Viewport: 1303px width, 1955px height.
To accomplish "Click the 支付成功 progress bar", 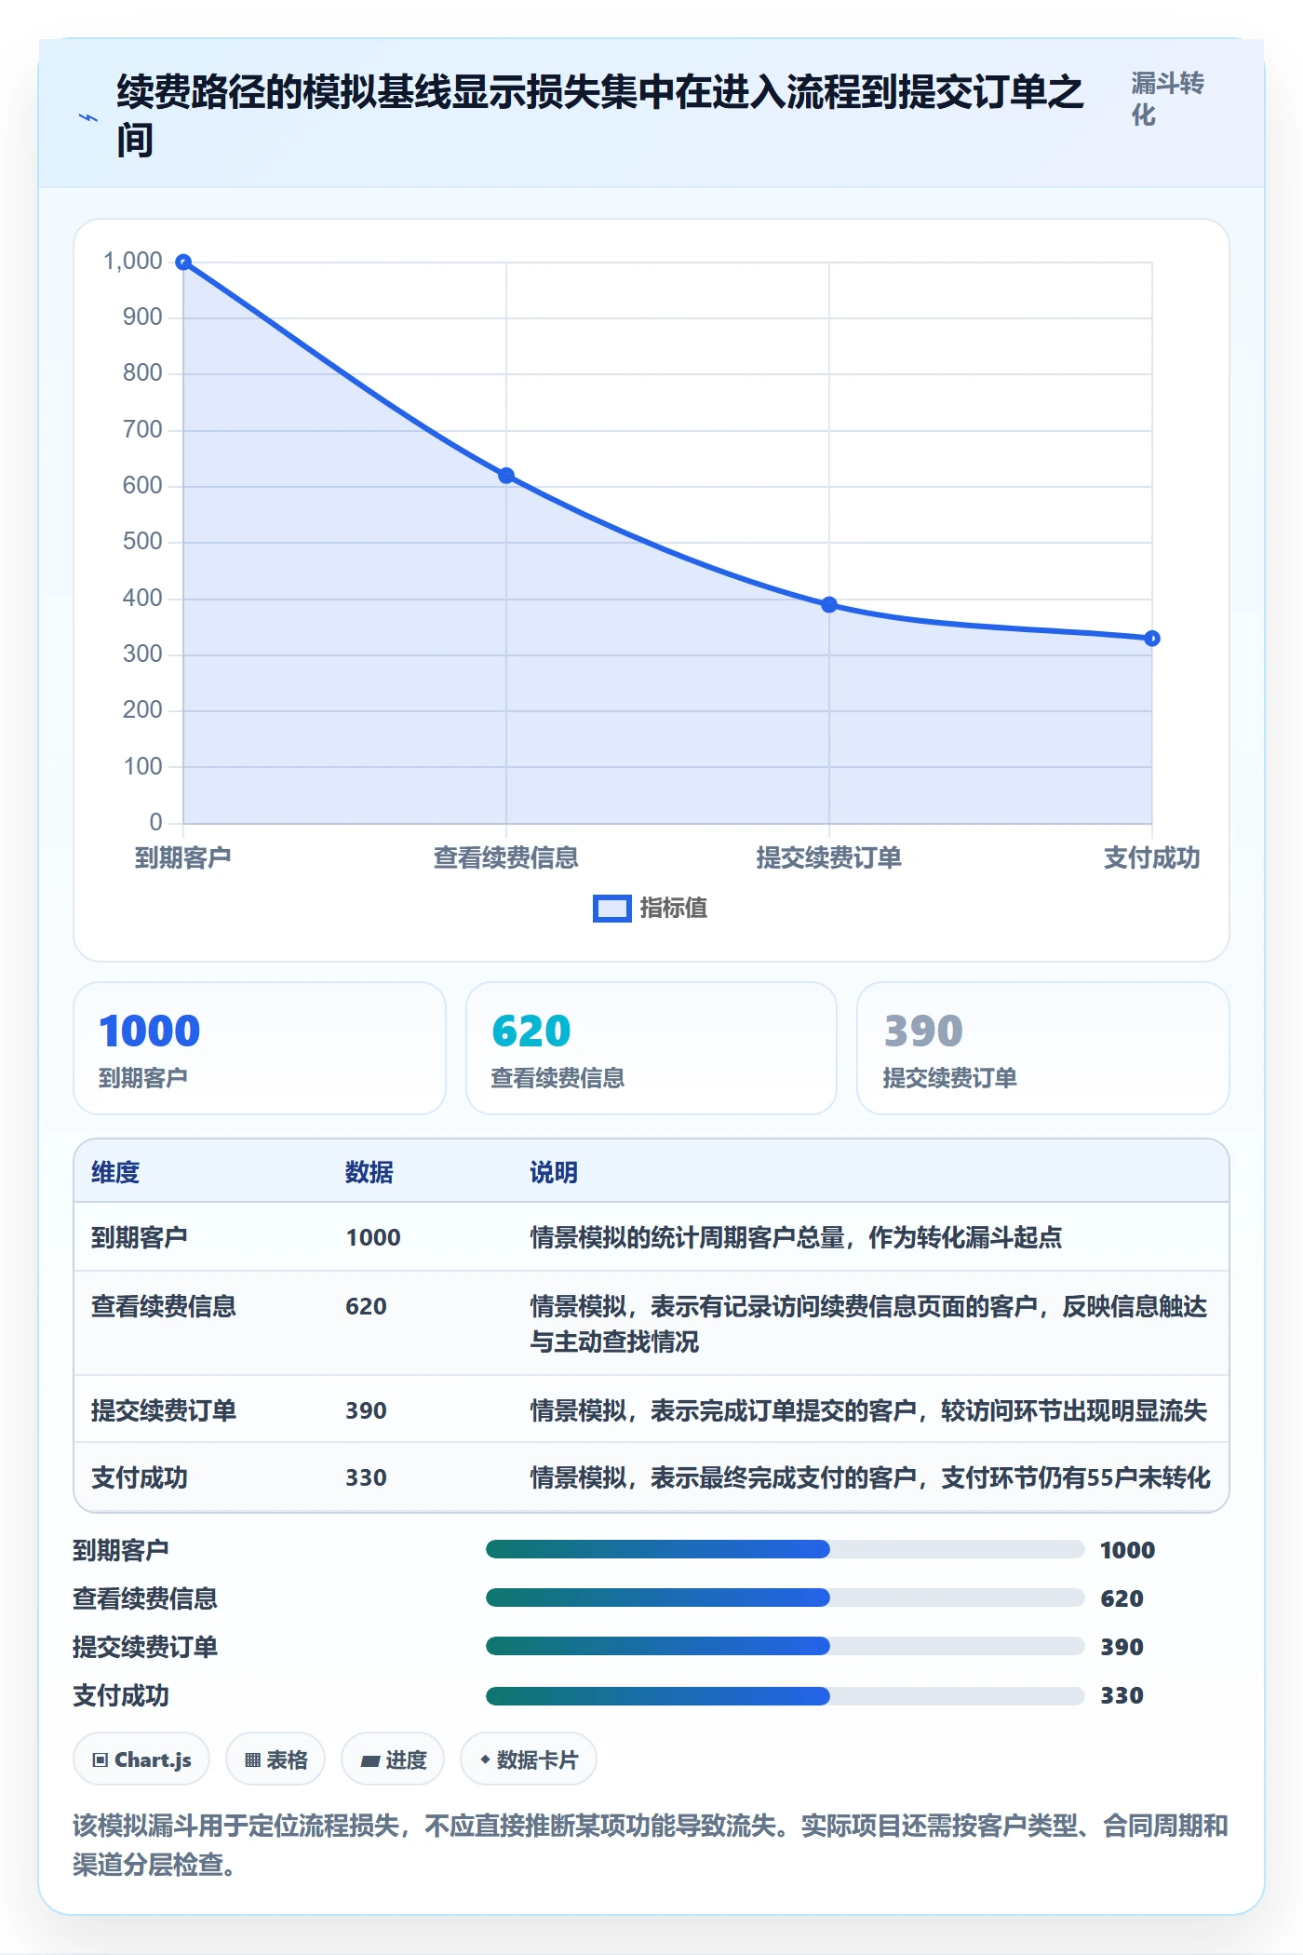I will click(x=786, y=1695).
